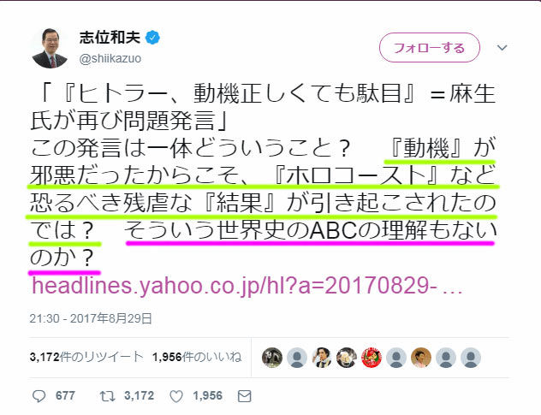Click the フォローする follow button
Viewport: 541px width, 415px height.
(x=430, y=48)
